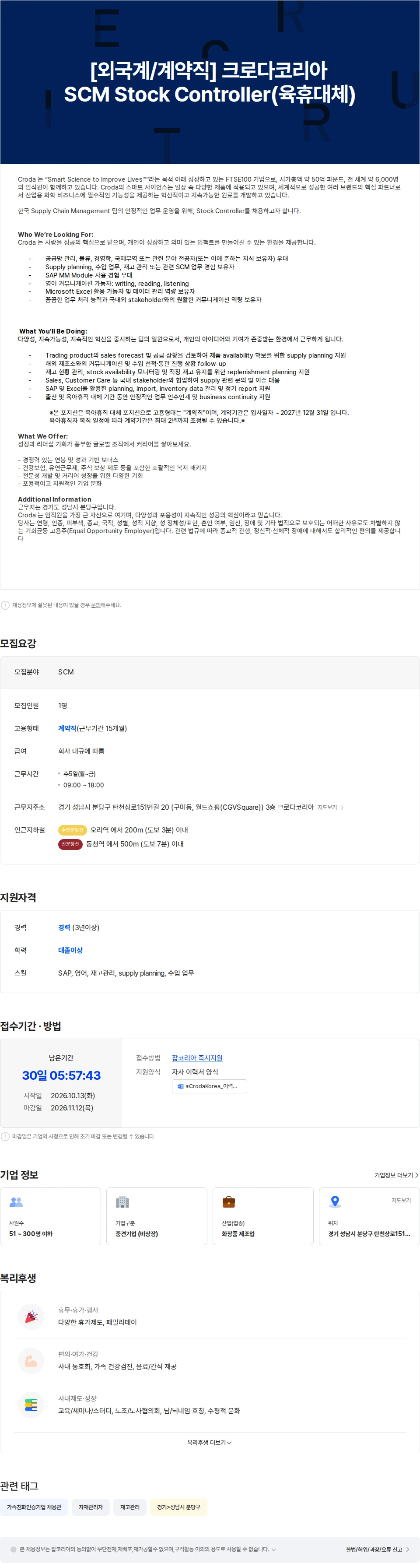Click the 회사 내규에 따름 salary text
The image size is (420, 1563).
click(x=81, y=751)
